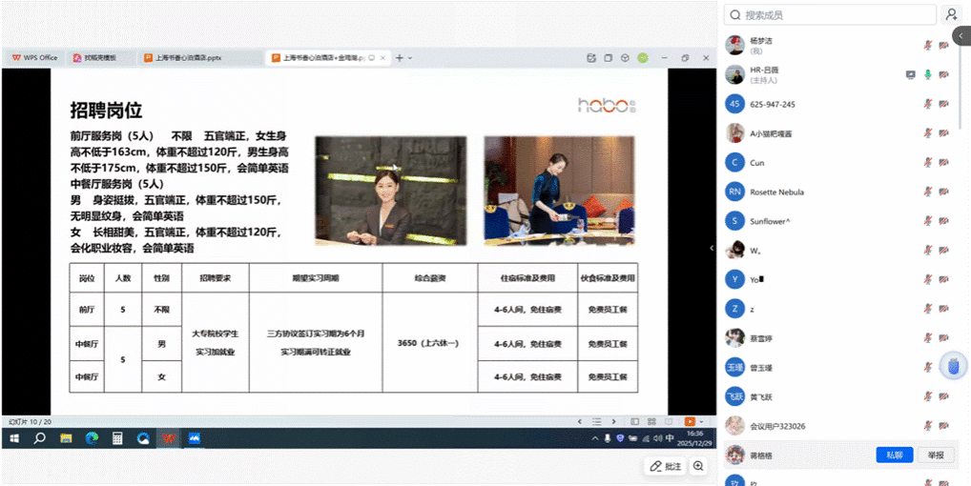Click the invite member icon beside search

click(x=951, y=14)
